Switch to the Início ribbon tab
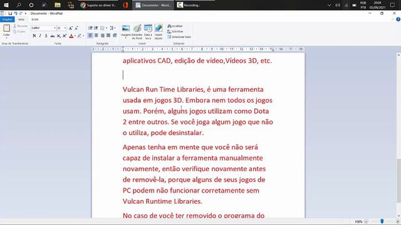Screen dimensions: 401x225 tap(21, 19)
